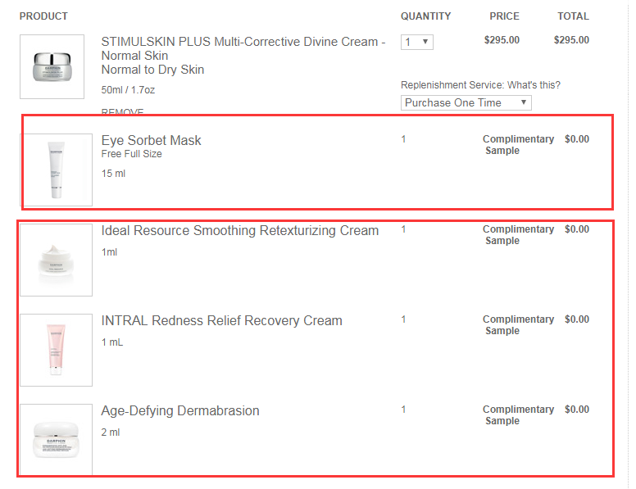Click the Free Full Size label
636x489 pixels.
pos(131,154)
